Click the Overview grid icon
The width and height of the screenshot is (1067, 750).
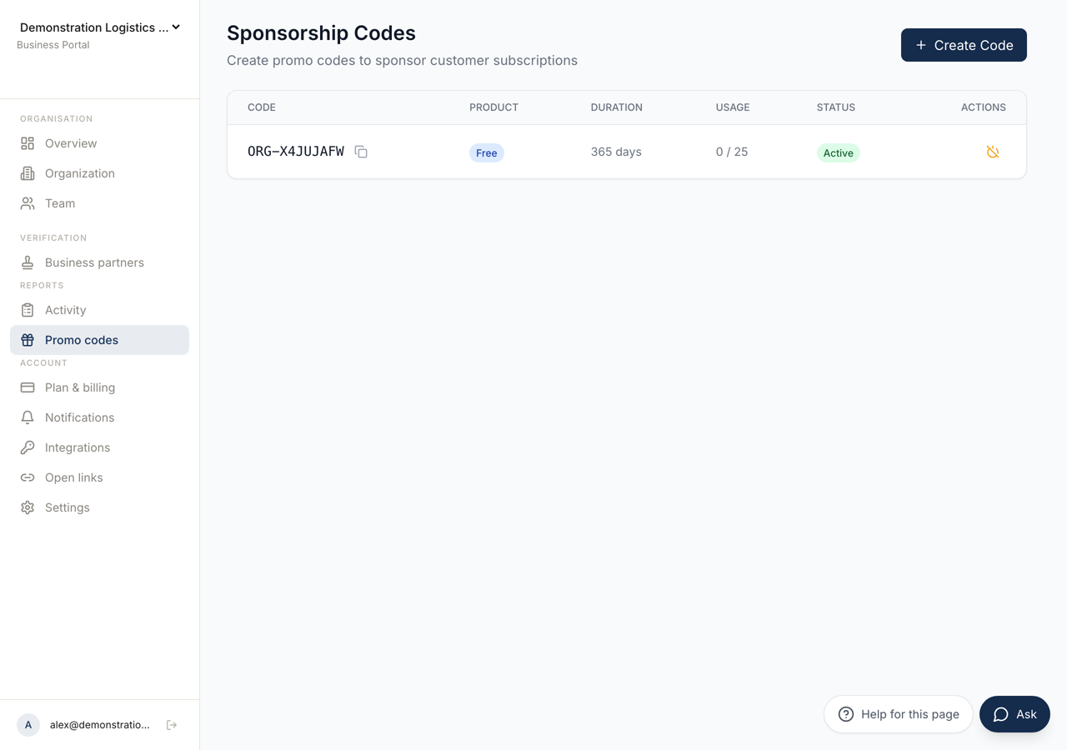coord(28,143)
